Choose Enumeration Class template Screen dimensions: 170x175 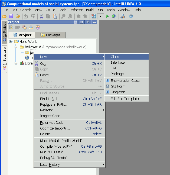pos(127,80)
